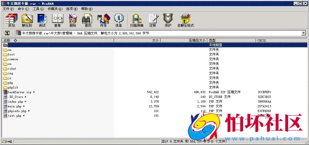Image resolution: width=309 pixels, height=145 pixels.
Task: Run the 测试 (Test) archive tool
Action: point(42,21)
